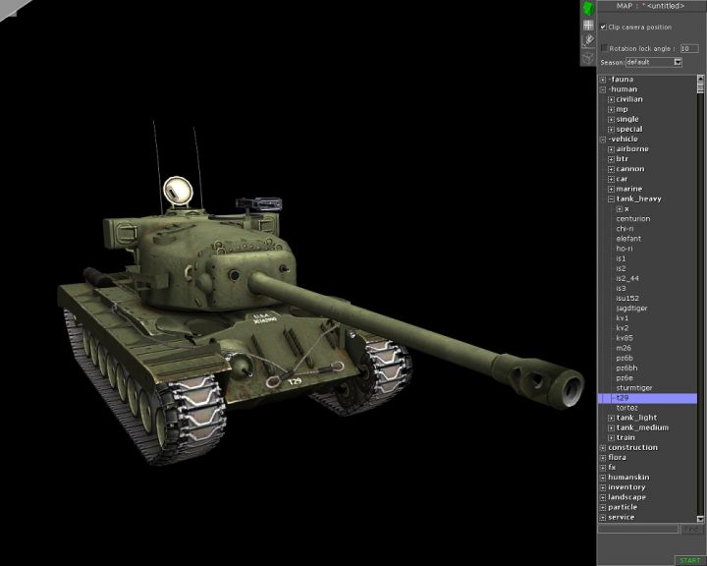The height and width of the screenshot is (566, 707).
Task: Disable Clip camera position checkbox
Action: [x=603, y=28]
